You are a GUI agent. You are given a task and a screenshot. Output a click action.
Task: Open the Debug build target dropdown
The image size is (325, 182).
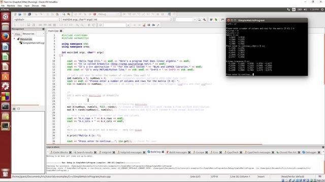(x=108, y=14)
